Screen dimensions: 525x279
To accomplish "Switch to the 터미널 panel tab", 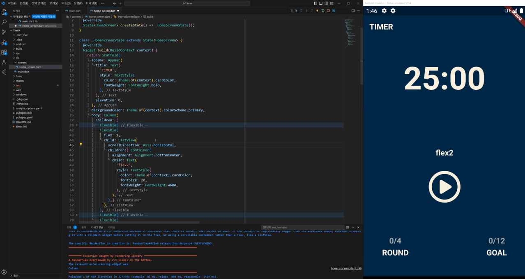I will coord(111,227).
